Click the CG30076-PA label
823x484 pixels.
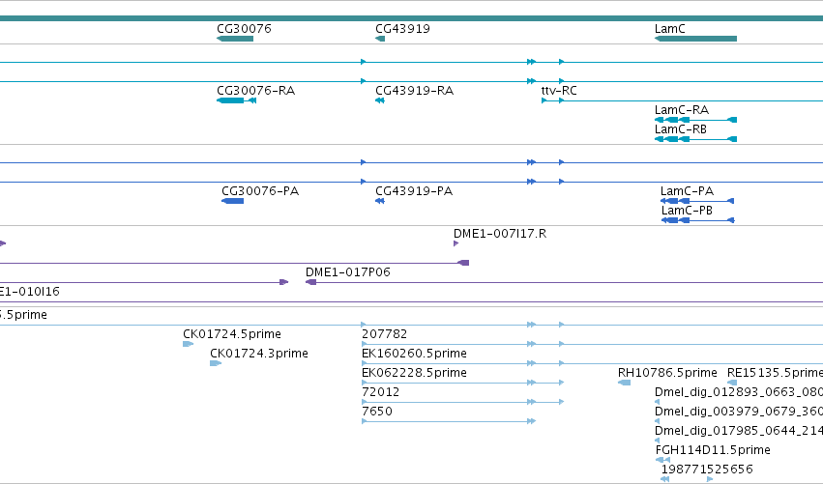point(260,191)
